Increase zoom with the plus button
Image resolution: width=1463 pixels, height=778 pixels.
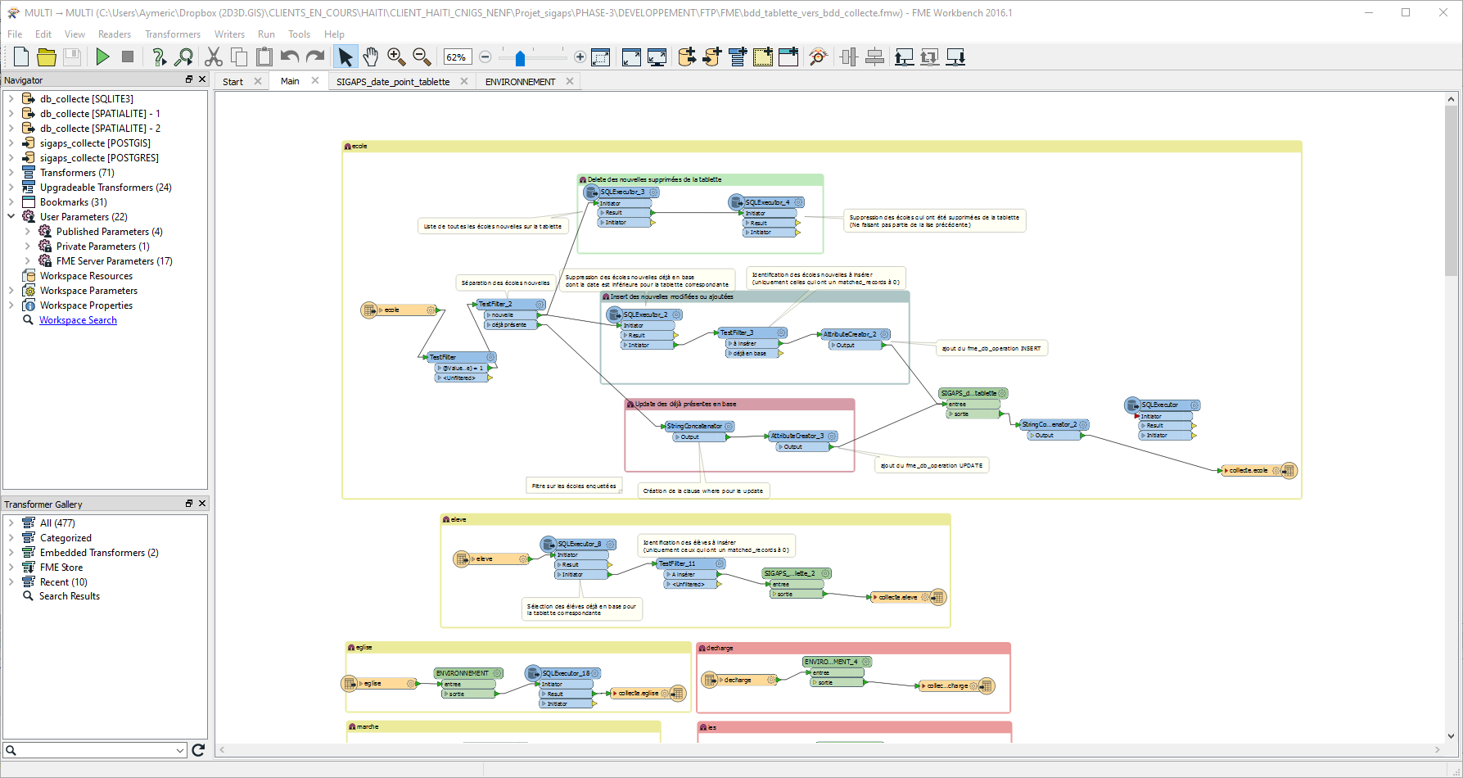coord(580,57)
